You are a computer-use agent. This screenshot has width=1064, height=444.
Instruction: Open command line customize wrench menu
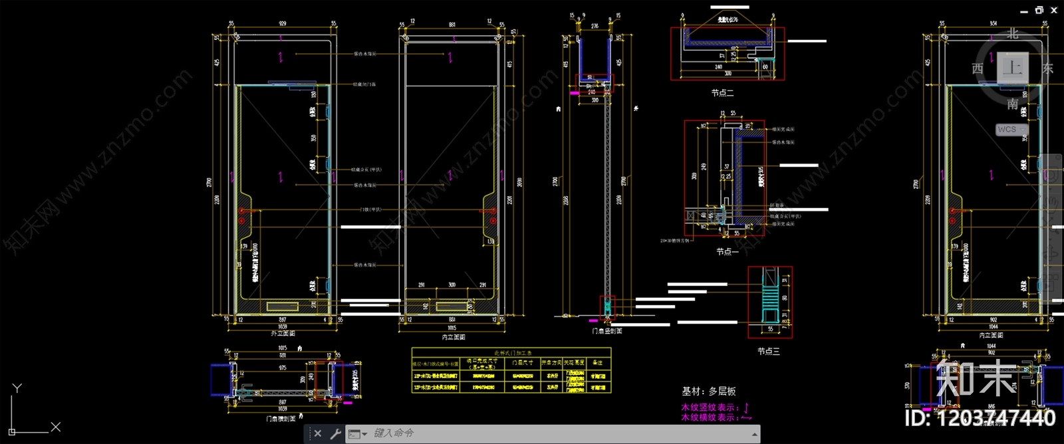pos(335,433)
